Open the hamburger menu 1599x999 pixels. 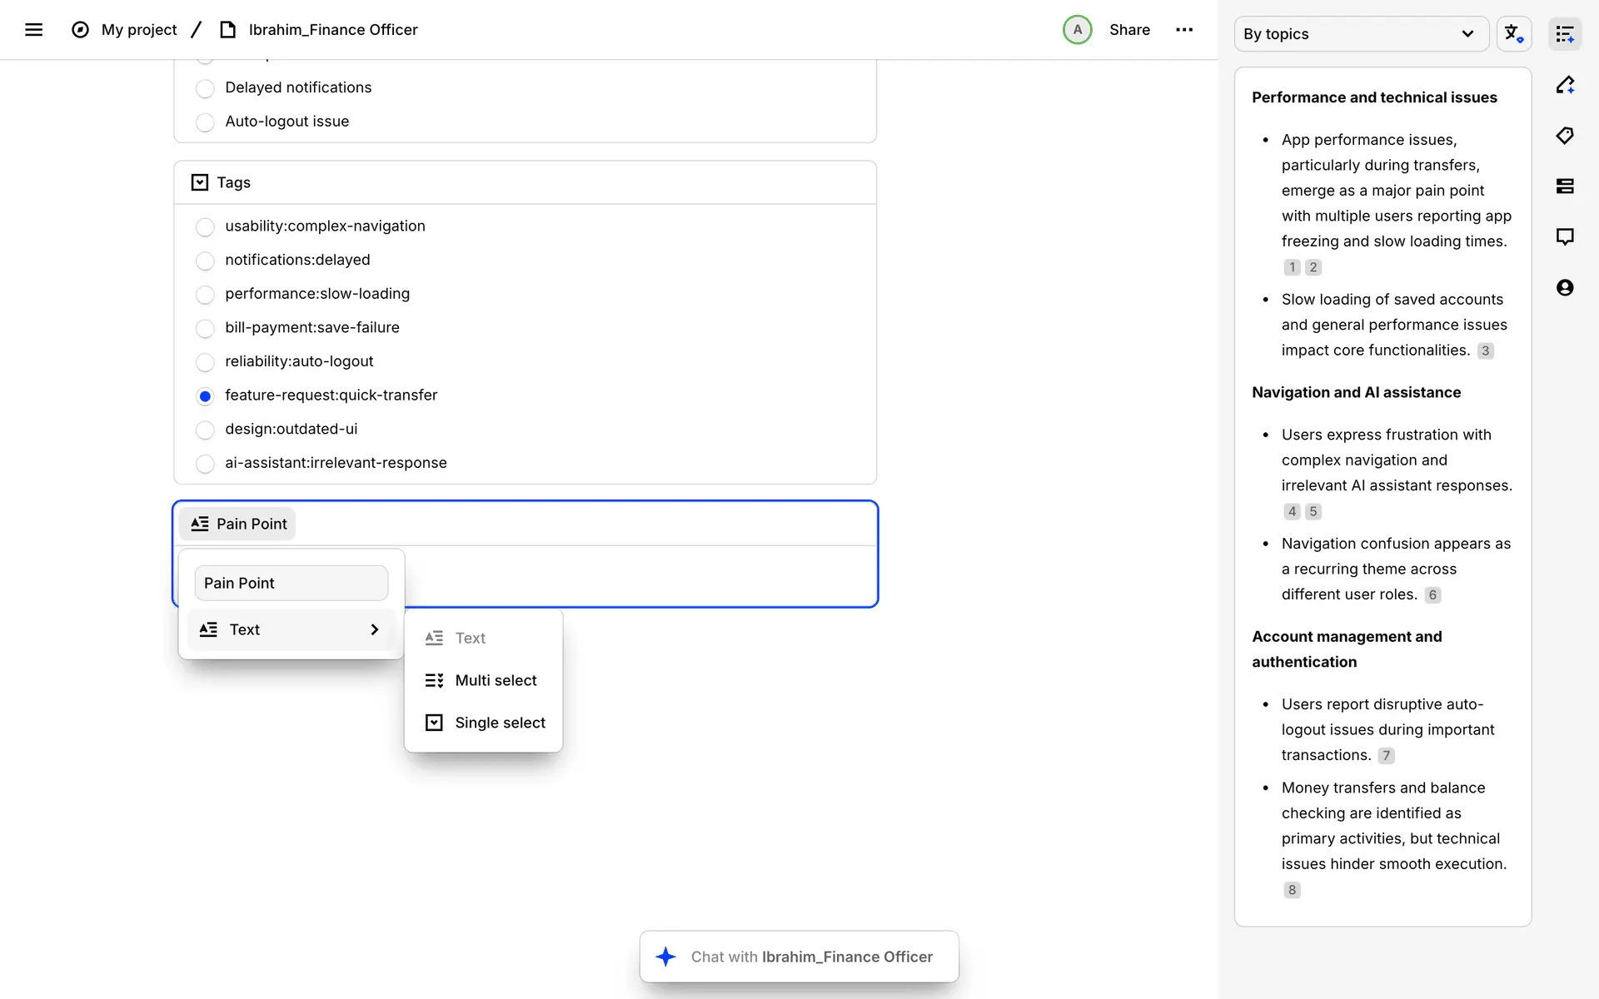pyautogui.click(x=33, y=30)
